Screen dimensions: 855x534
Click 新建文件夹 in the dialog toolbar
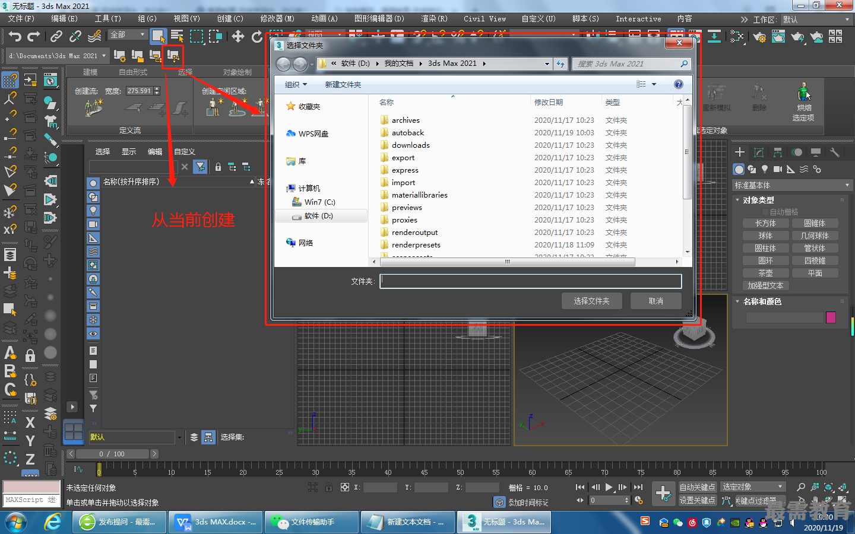pos(343,84)
